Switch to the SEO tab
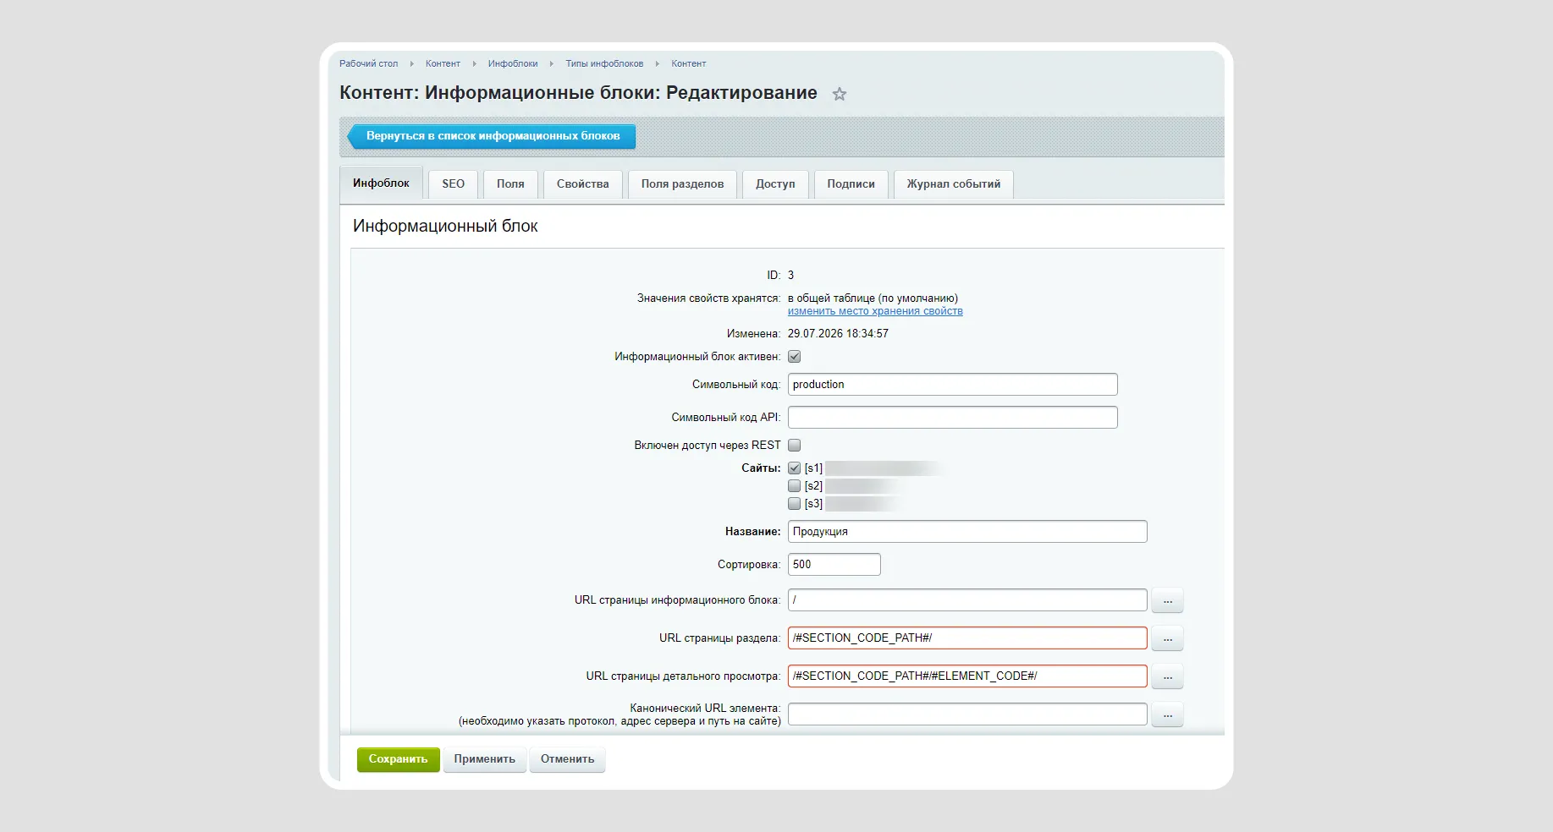The height and width of the screenshot is (832, 1553). (453, 184)
